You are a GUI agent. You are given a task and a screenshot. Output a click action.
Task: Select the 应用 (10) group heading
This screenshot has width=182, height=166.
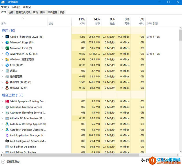pos(8,31)
